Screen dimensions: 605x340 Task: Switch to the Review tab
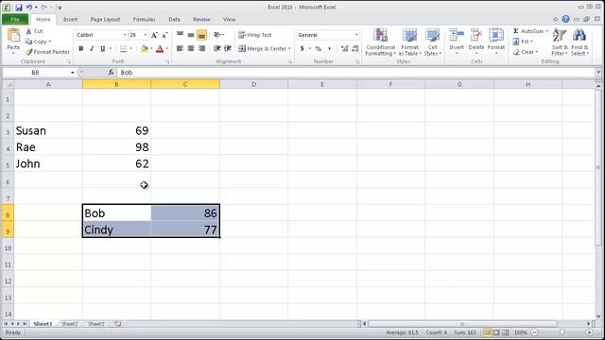point(201,19)
